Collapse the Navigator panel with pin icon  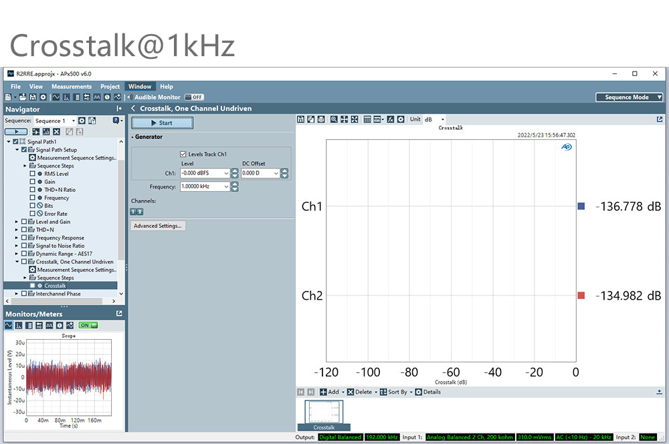point(119,109)
